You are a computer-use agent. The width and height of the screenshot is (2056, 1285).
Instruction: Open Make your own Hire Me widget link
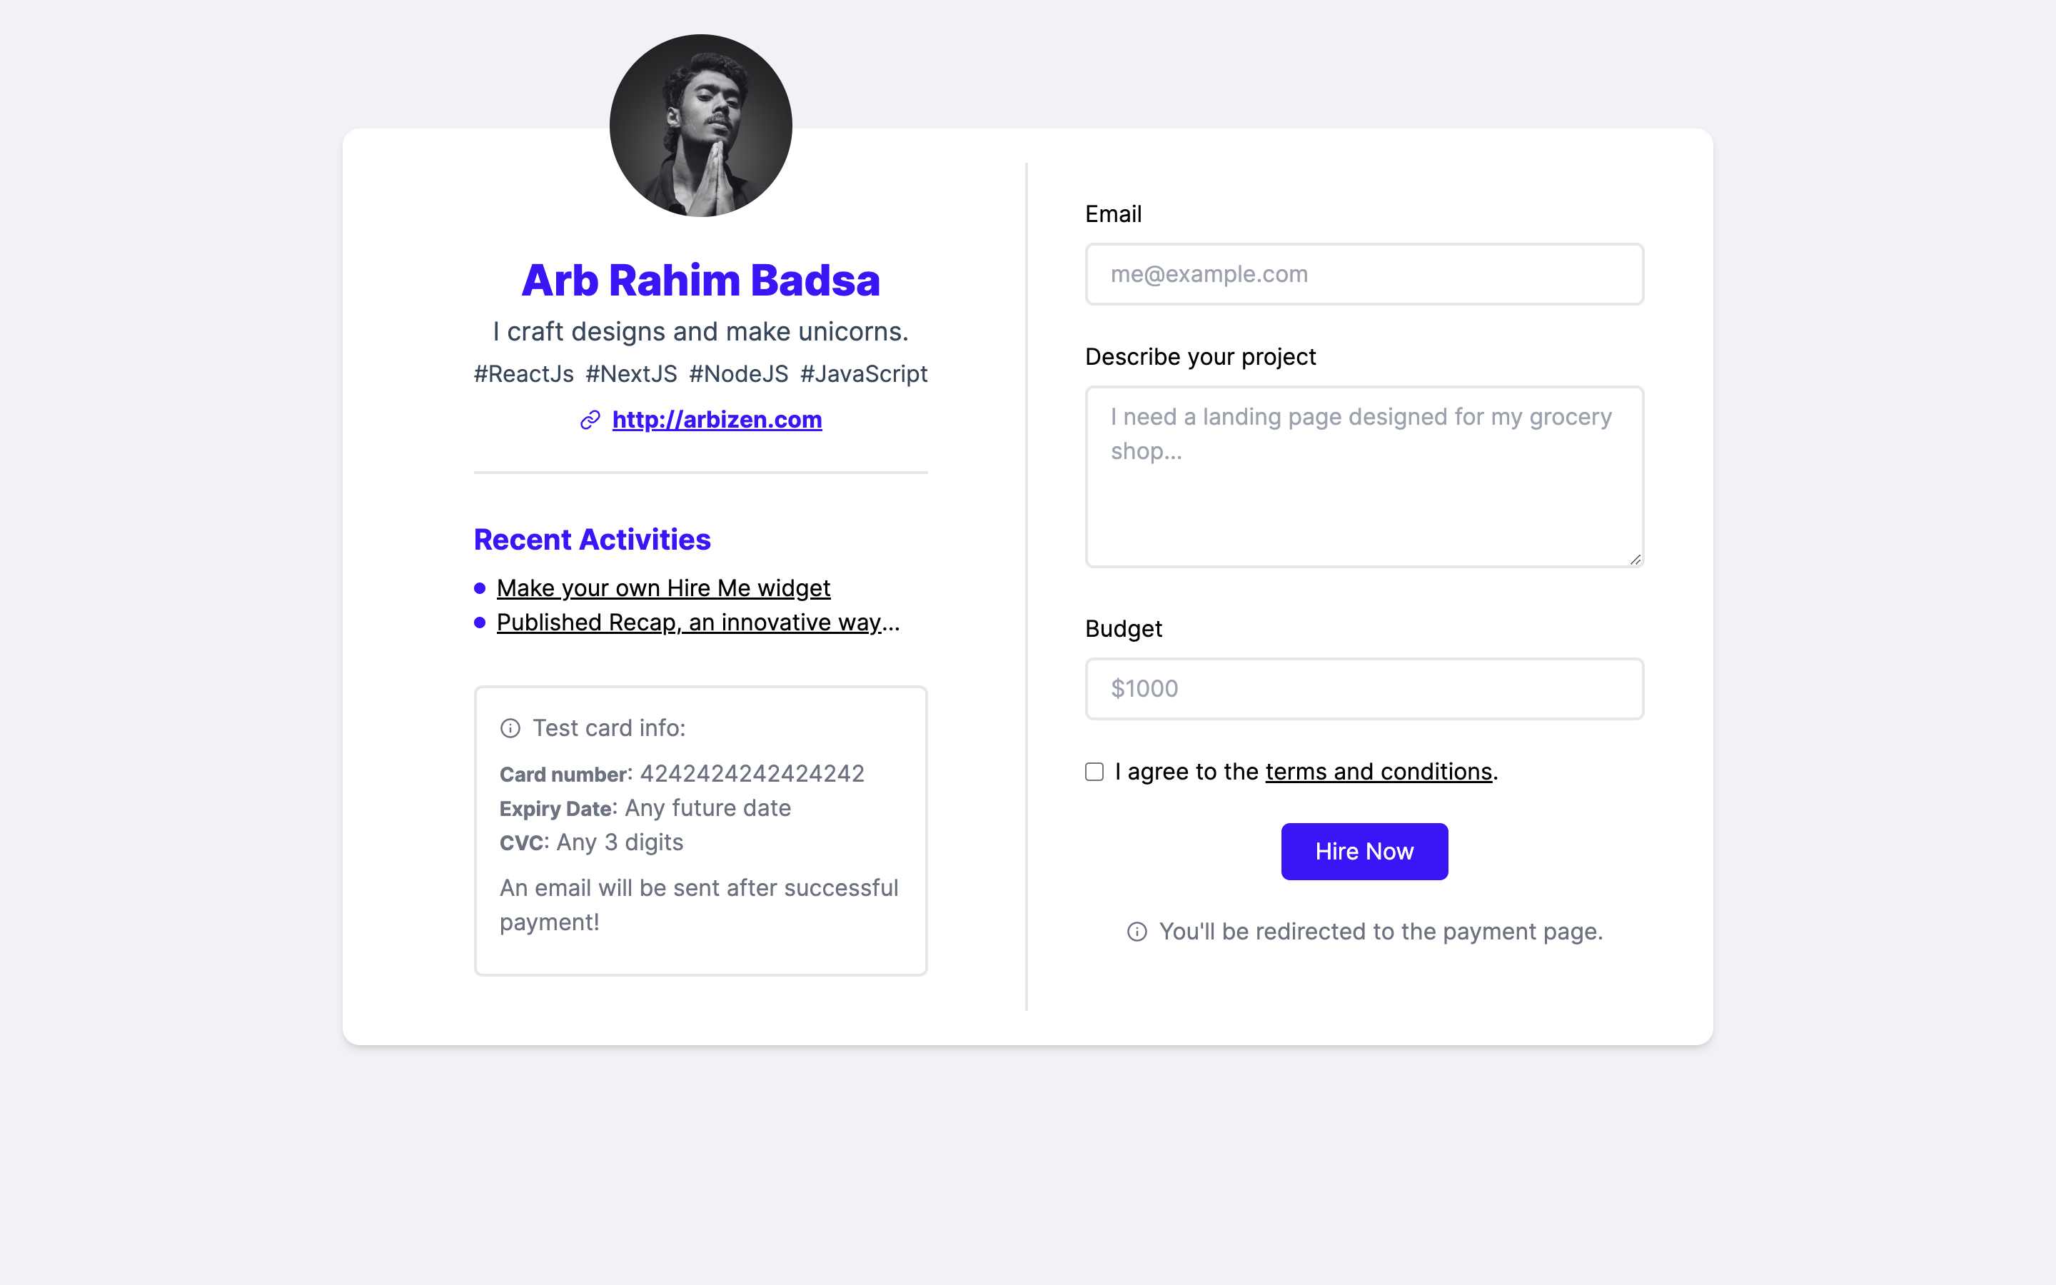[x=662, y=588]
